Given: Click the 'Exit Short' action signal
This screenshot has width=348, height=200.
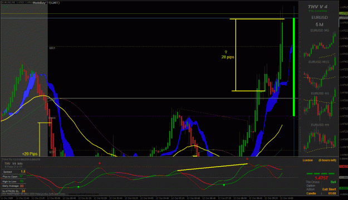Looking at the screenshot, I should tap(329, 189).
